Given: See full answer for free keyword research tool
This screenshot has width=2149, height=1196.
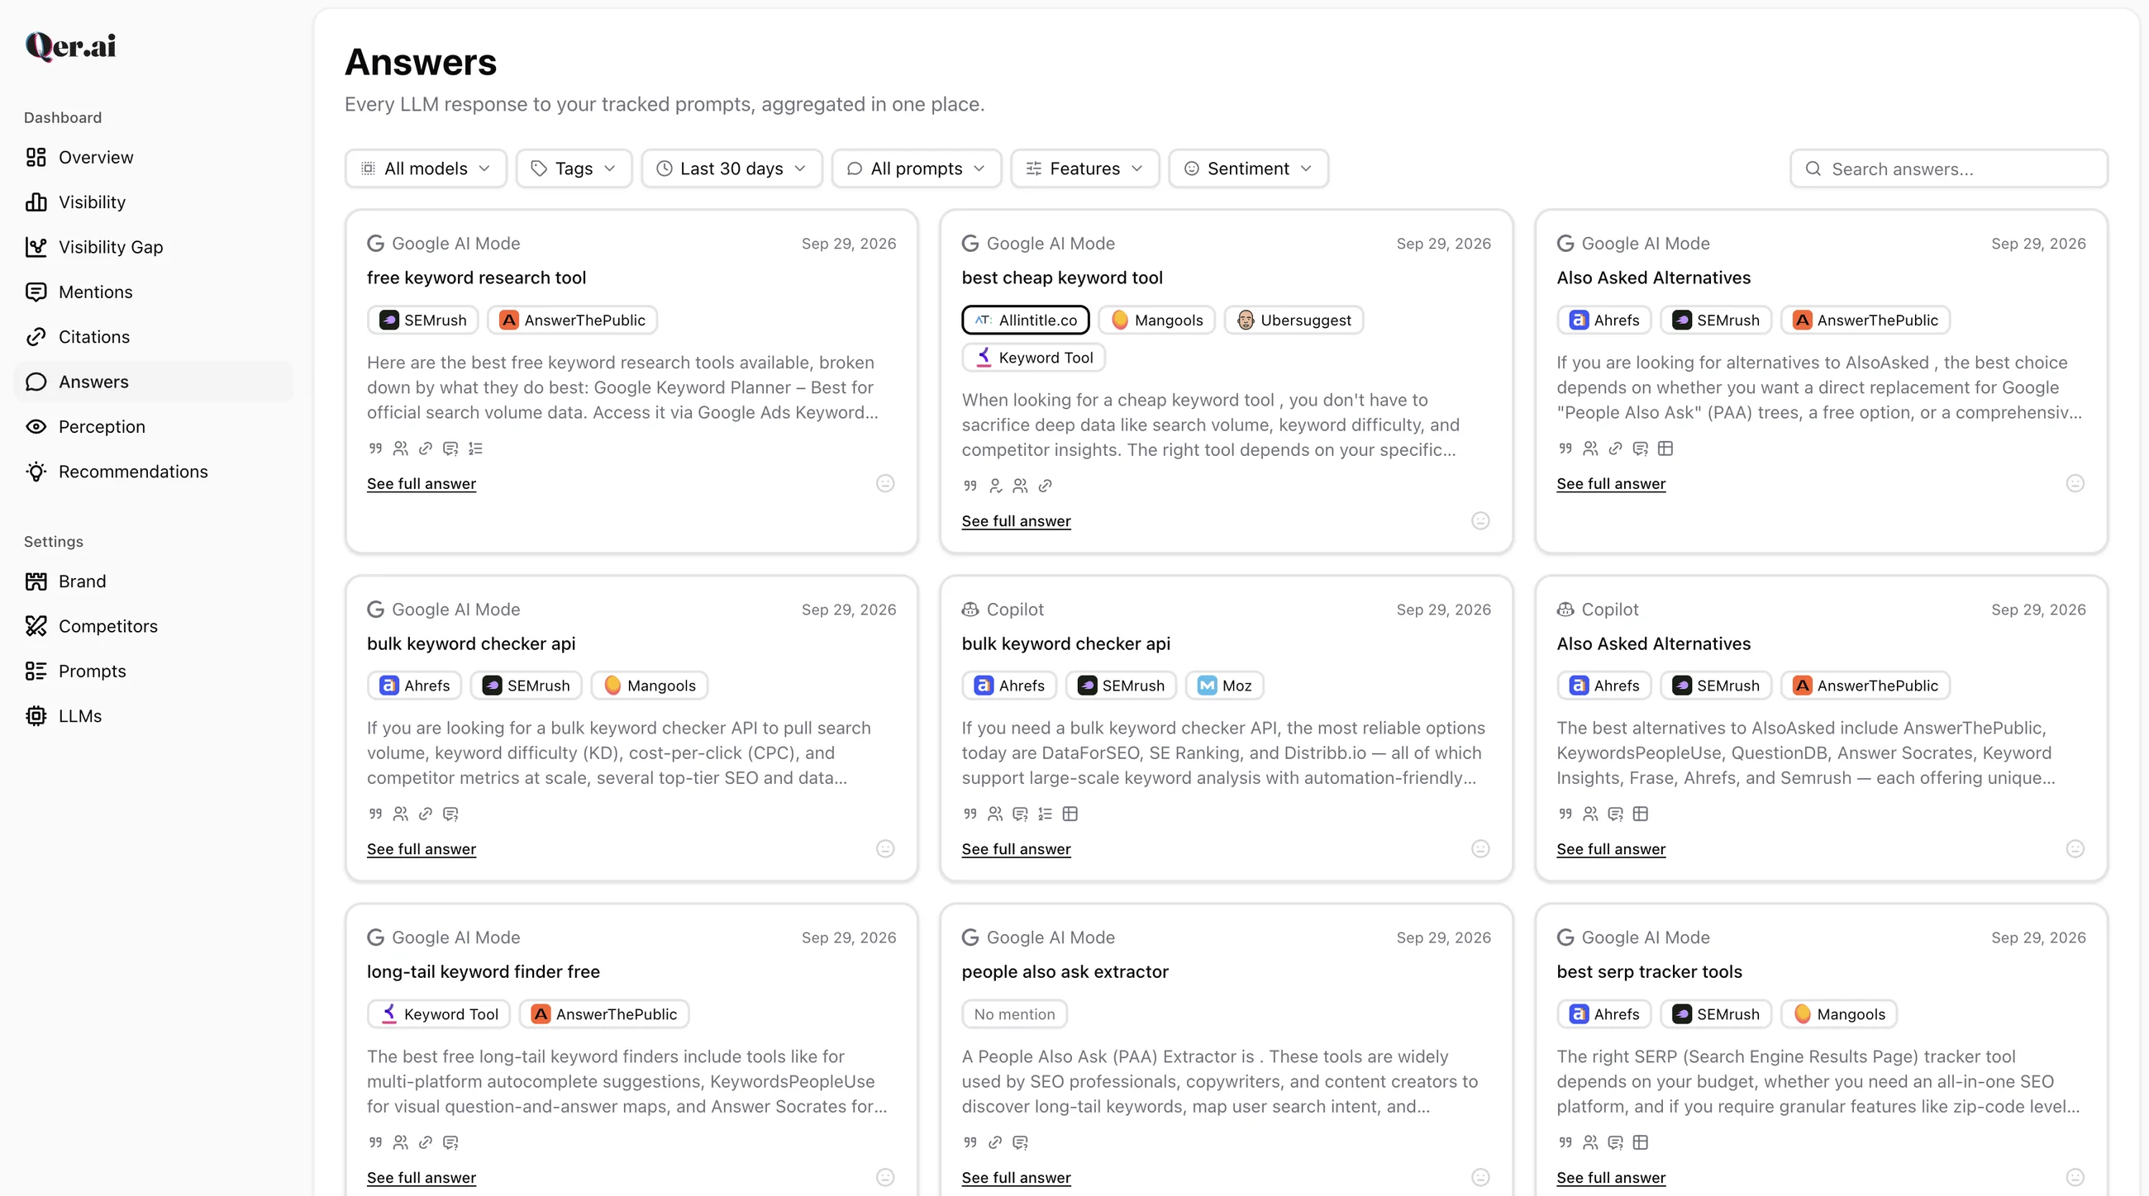Looking at the screenshot, I should pos(422,484).
